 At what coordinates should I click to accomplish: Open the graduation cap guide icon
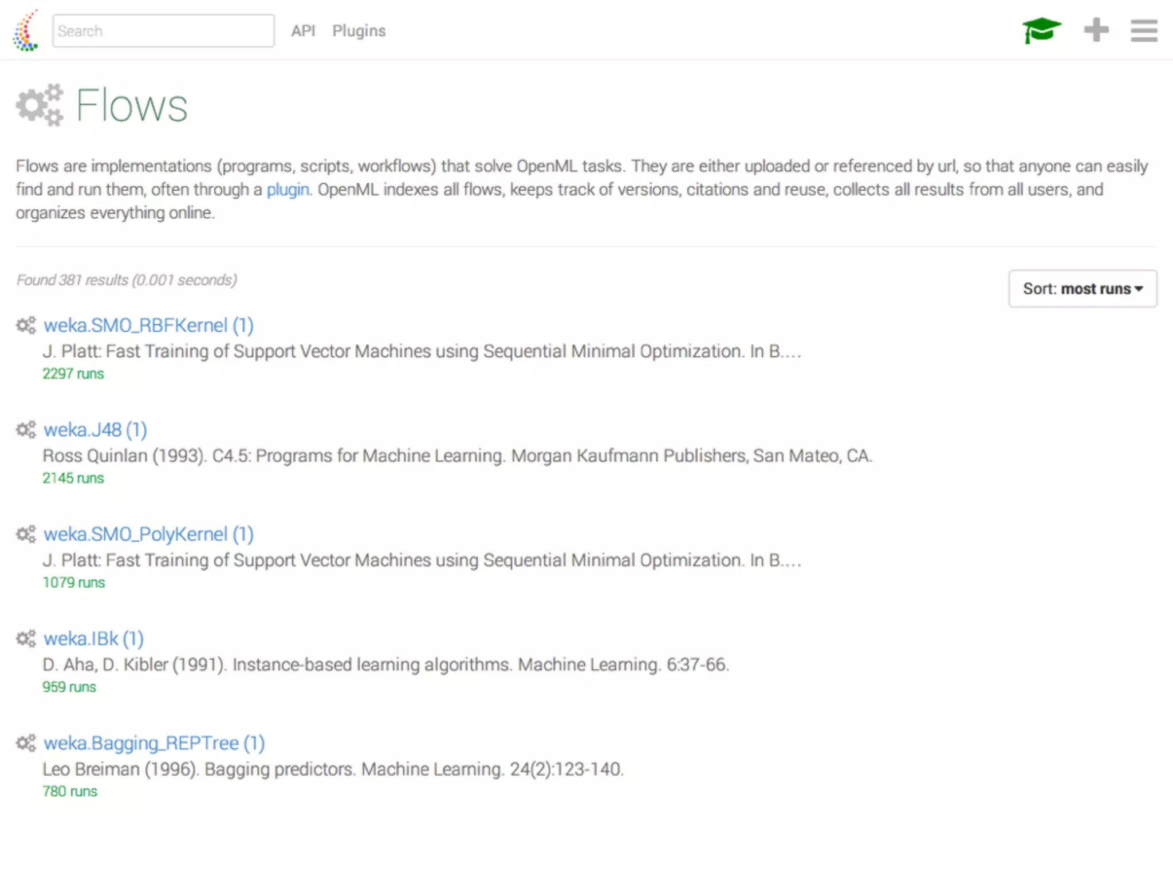[x=1041, y=30]
